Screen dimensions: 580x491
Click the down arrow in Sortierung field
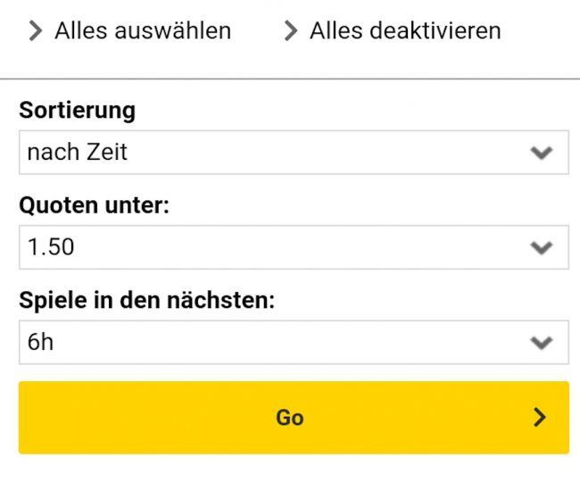click(541, 153)
